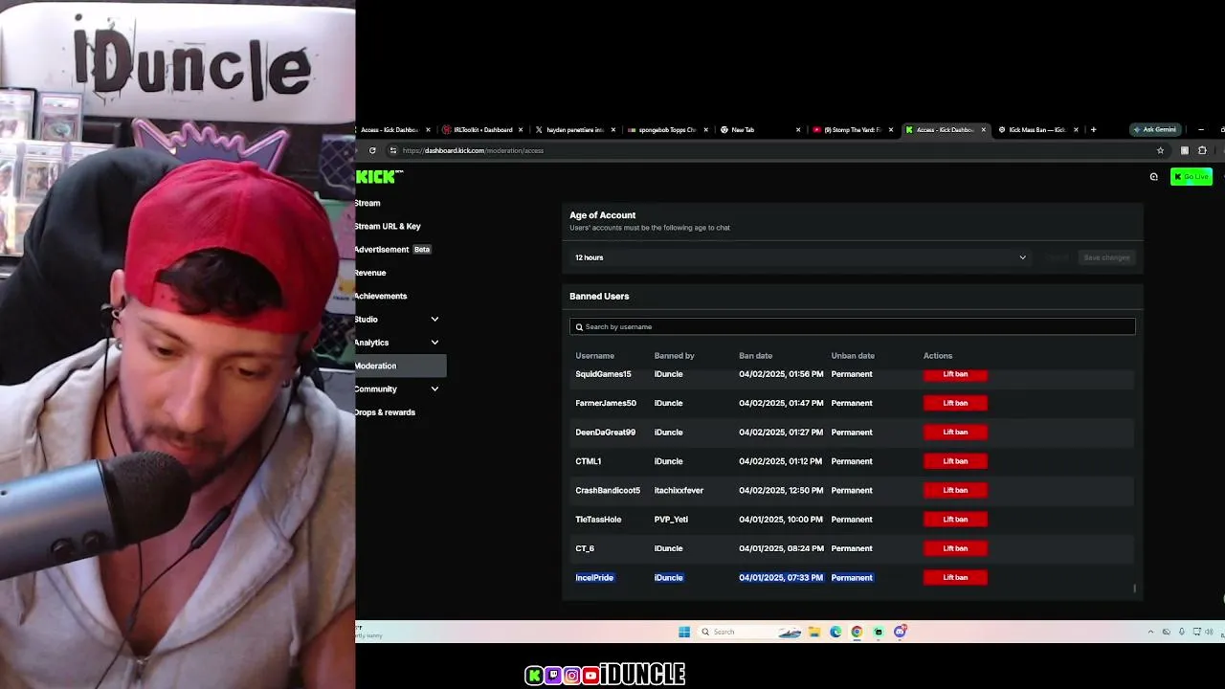Open the Age of Account 12 hours dropdown
1225x689 pixels.
tap(800, 257)
